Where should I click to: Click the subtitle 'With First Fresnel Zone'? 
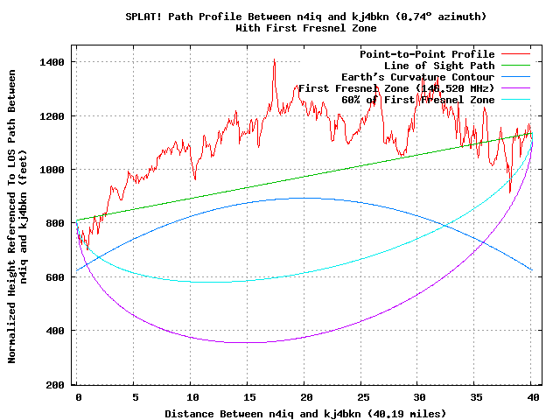point(305,28)
